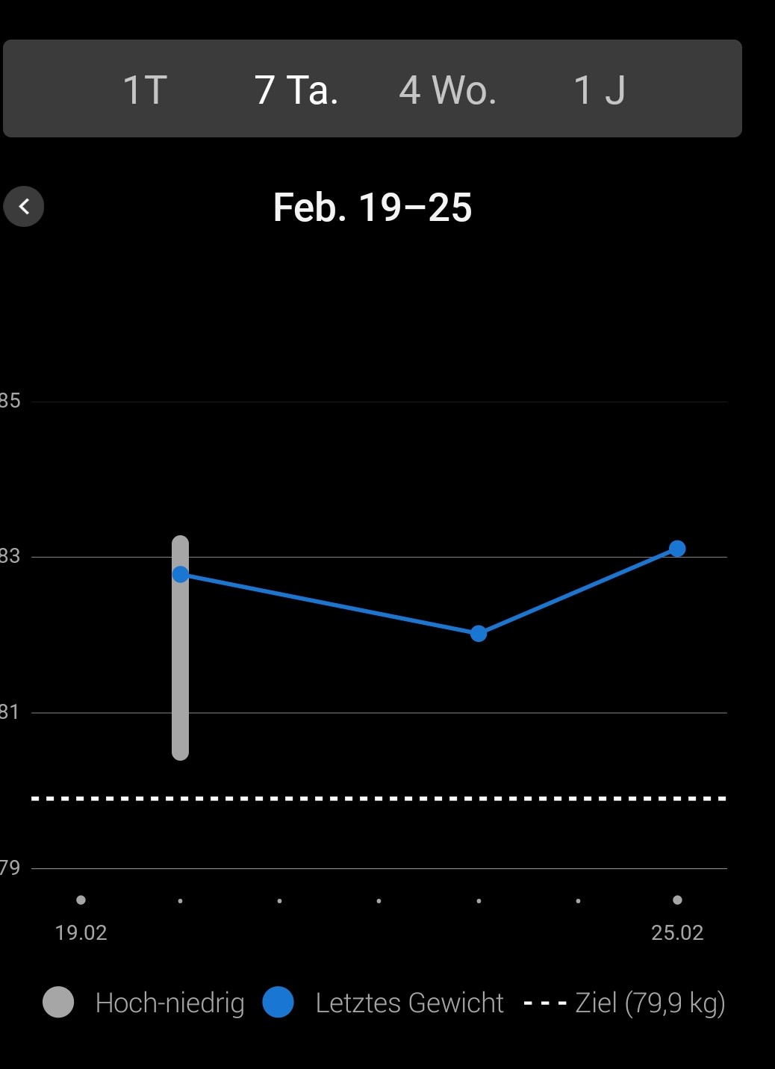The width and height of the screenshot is (775, 1069).
Task: Tap the 25.02 axis date label
Action: coord(677,932)
